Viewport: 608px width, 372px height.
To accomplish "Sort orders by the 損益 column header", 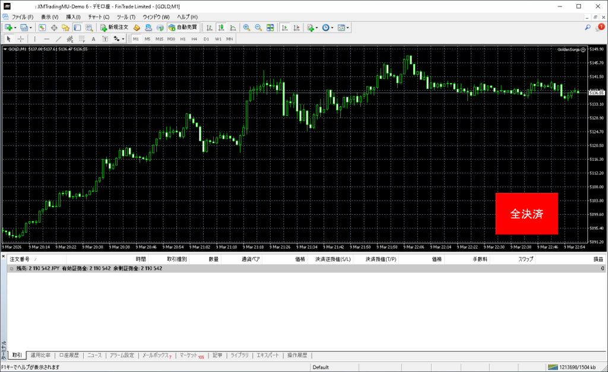I will (598, 259).
